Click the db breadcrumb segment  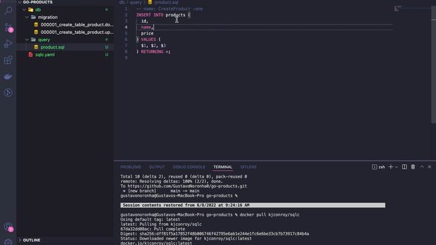[x=122, y=2]
